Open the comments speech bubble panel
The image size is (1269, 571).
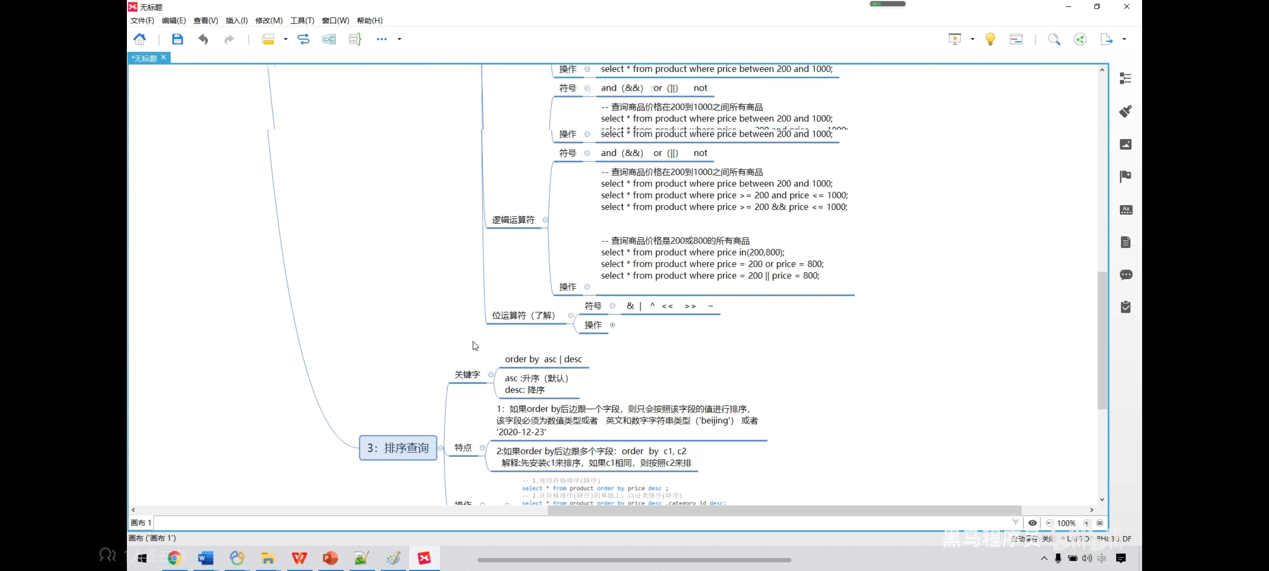click(1125, 275)
